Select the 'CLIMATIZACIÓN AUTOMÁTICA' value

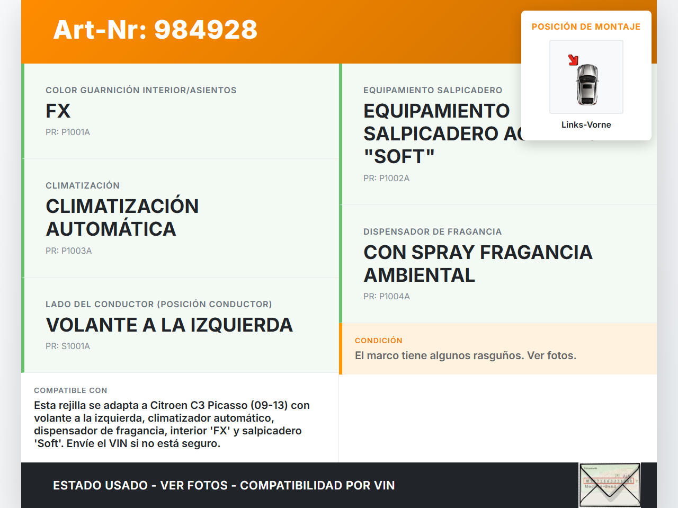pyautogui.click(x=122, y=217)
